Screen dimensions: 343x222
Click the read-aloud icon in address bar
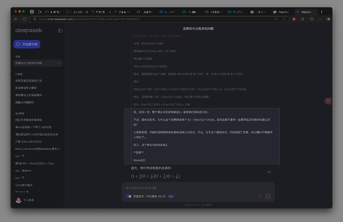(x=276, y=19)
